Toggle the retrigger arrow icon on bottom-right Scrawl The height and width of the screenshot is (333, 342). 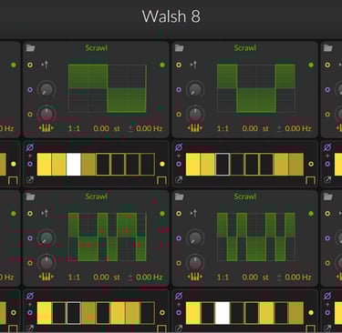click(193, 213)
